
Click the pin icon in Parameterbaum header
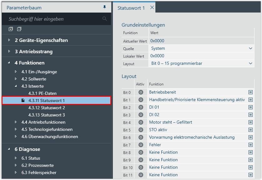(104, 8)
